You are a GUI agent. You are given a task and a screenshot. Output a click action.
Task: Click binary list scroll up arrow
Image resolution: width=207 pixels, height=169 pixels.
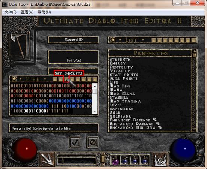click(95, 86)
